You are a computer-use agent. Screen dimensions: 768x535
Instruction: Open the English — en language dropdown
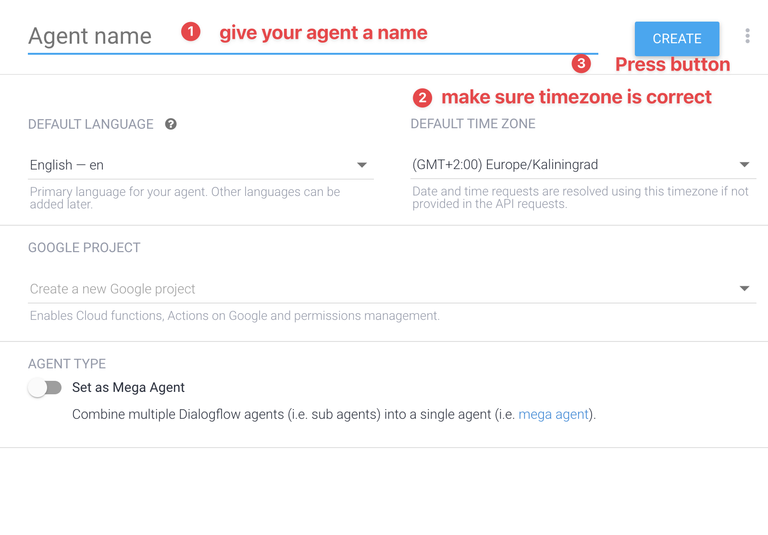pos(200,165)
